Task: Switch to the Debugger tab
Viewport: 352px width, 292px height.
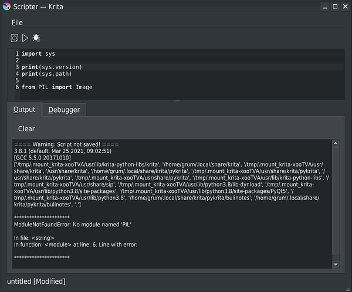Action: 64,110
